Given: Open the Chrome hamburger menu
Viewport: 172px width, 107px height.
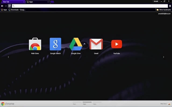Looking at the screenshot, I should (x=170, y=6).
